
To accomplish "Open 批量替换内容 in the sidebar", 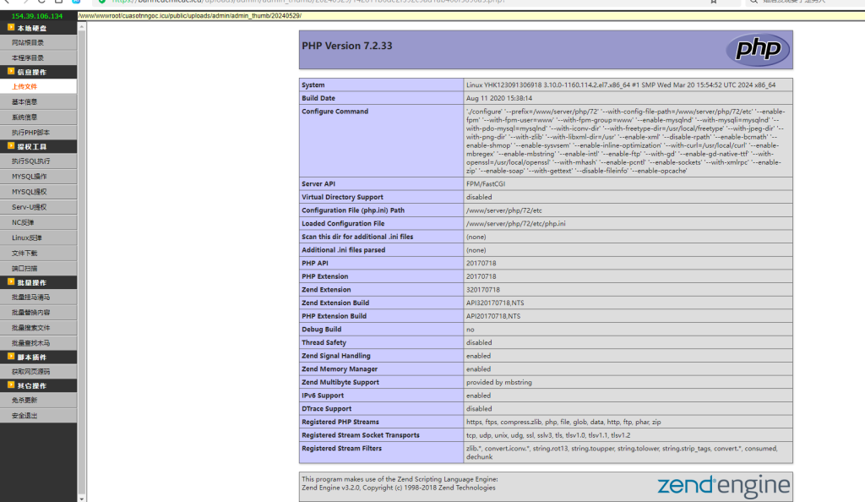I will pos(39,312).
